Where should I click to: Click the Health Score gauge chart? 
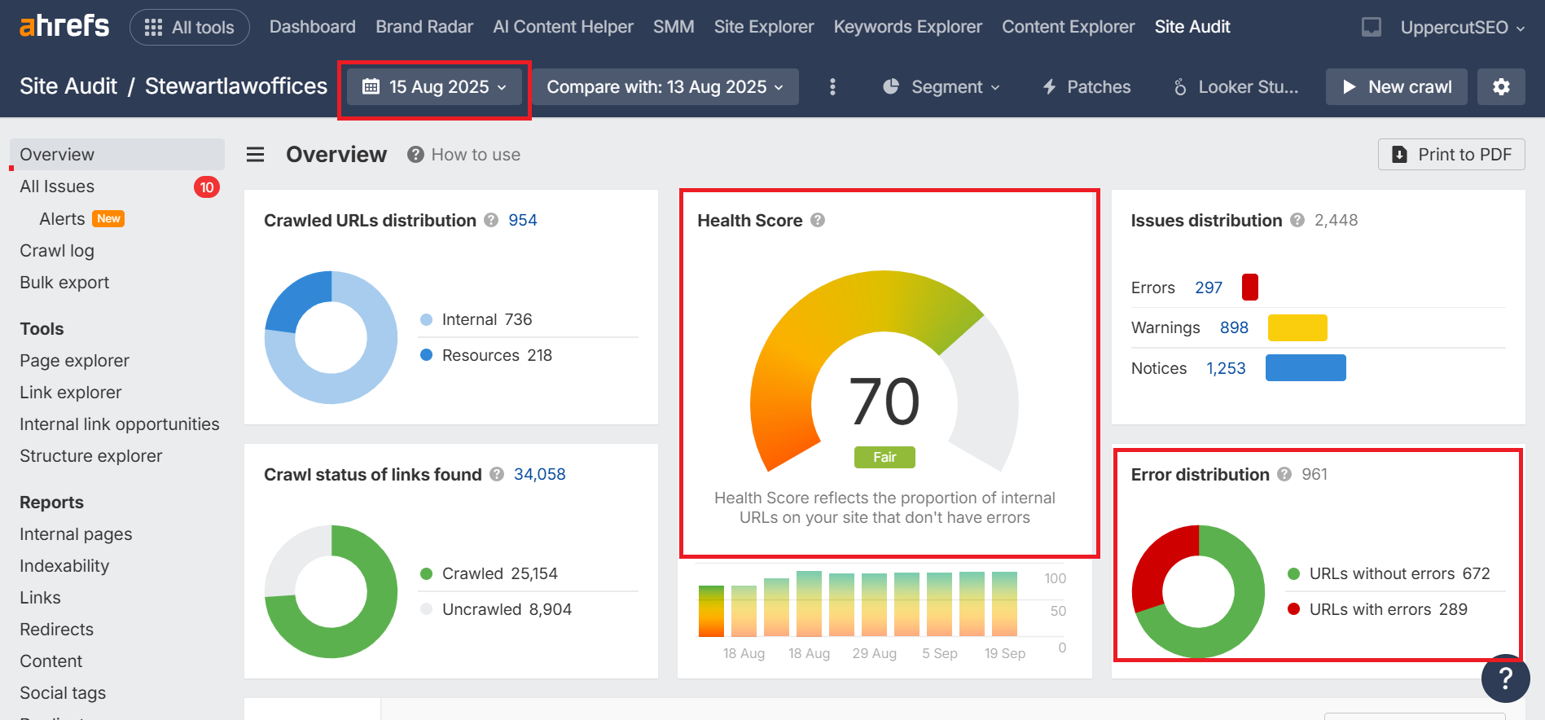pos(884,372)
